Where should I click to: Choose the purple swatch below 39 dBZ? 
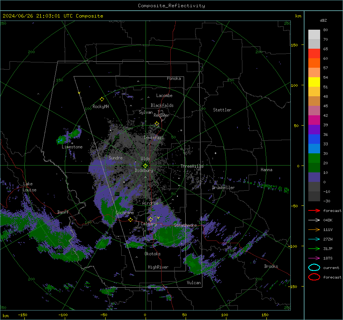pos(314,129)
